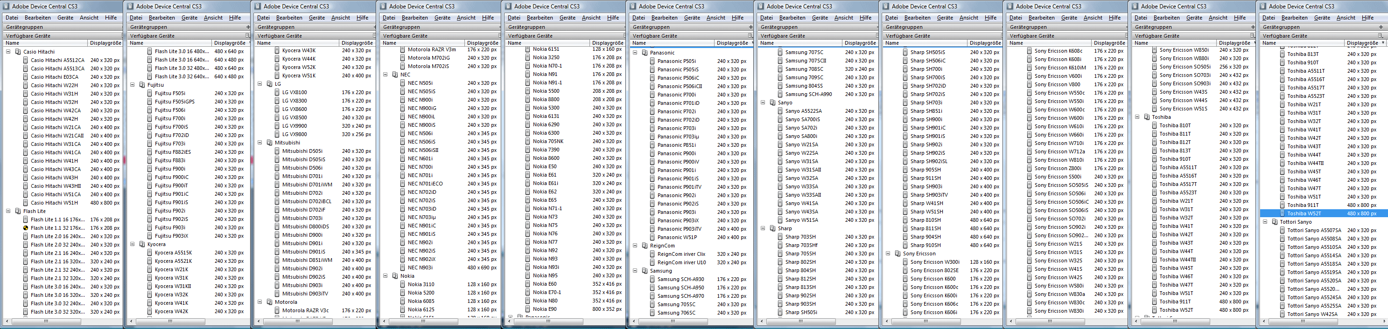Click Gerätegruppen plus button in Tottori Sanyo window
Screen dimensions: 1388x329
point(1381,27)
